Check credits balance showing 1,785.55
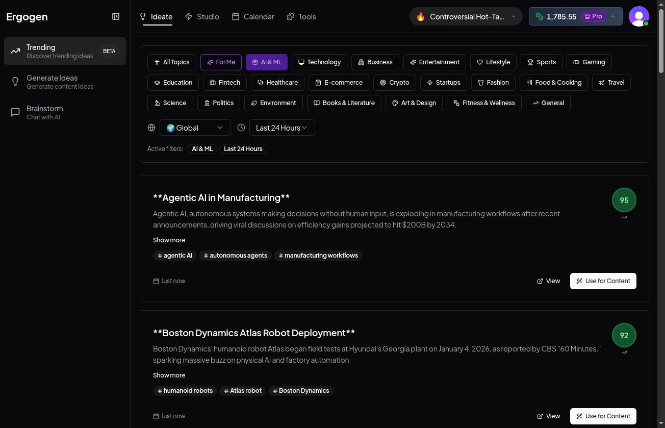665x428 pixels. click(561, 16)
